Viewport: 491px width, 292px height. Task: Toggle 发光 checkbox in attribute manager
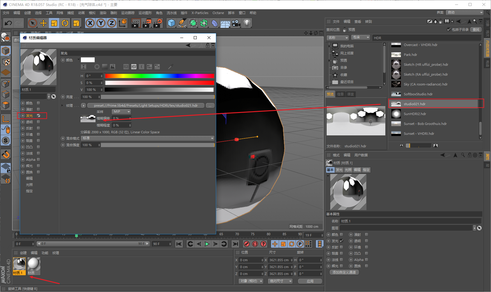tap(341, 241)
